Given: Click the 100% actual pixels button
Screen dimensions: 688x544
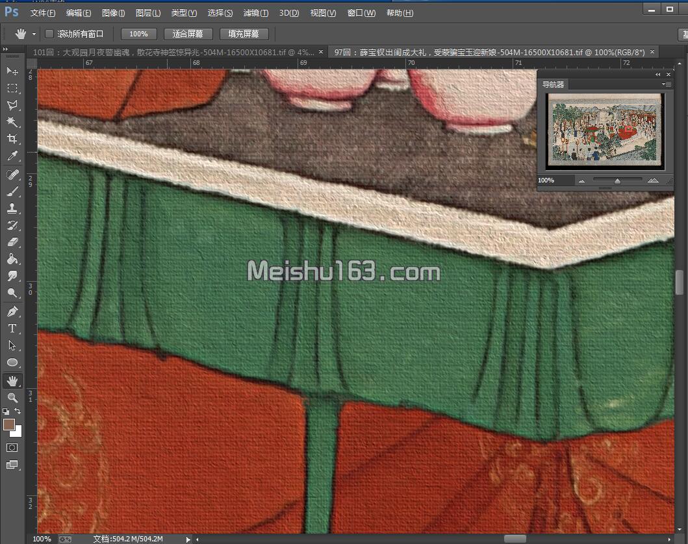Looking at the screenshot, I should [x=138, y=34].
